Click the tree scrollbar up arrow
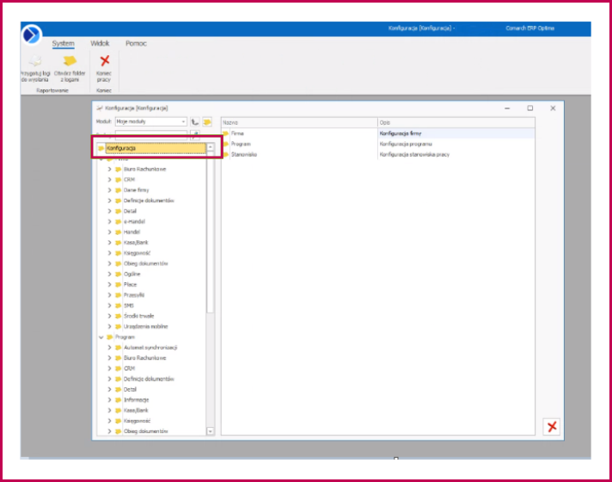 [x=211, y=147]
